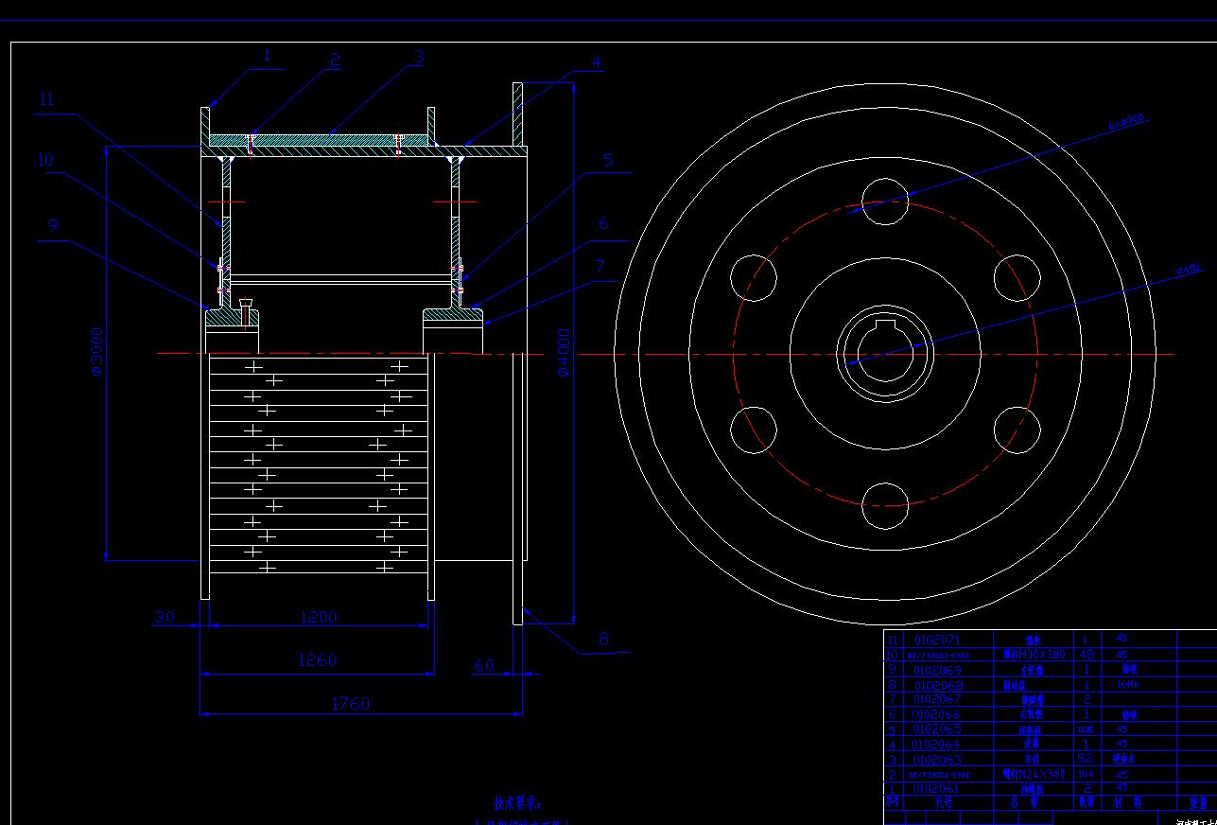Pick leader callout number 9
The height and width of the screenshot is (825, 1217).
tap(52, 225)
